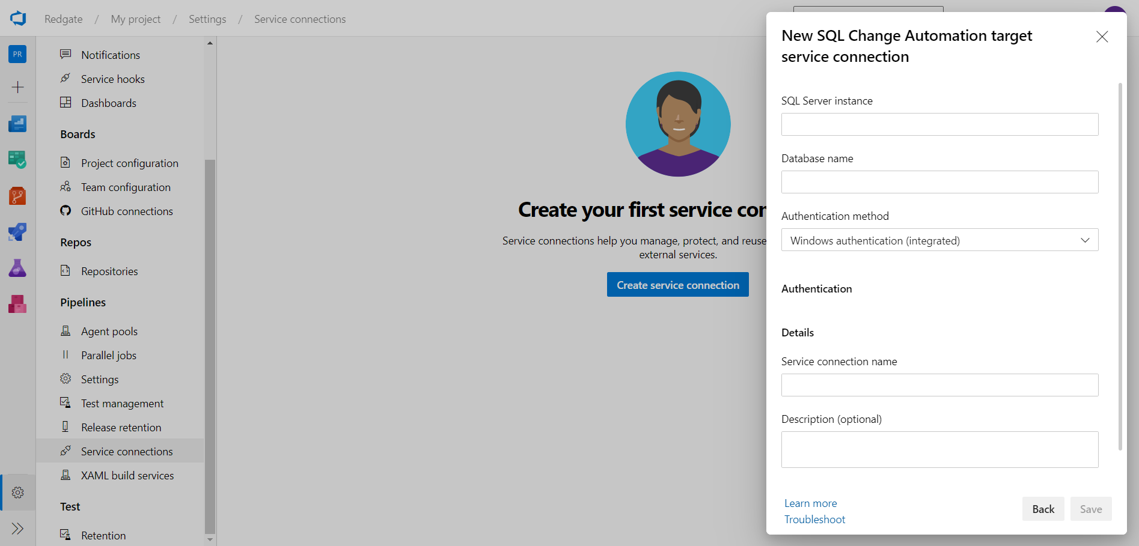The height and width of the screenshot is (546, 1139).
Task: Click the Agent pools icon
Action: click(66, 331)
